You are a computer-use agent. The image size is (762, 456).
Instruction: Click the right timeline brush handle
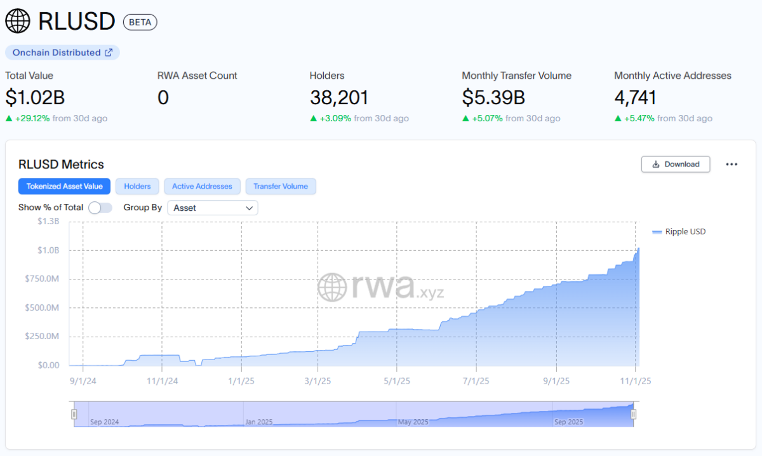633,413
